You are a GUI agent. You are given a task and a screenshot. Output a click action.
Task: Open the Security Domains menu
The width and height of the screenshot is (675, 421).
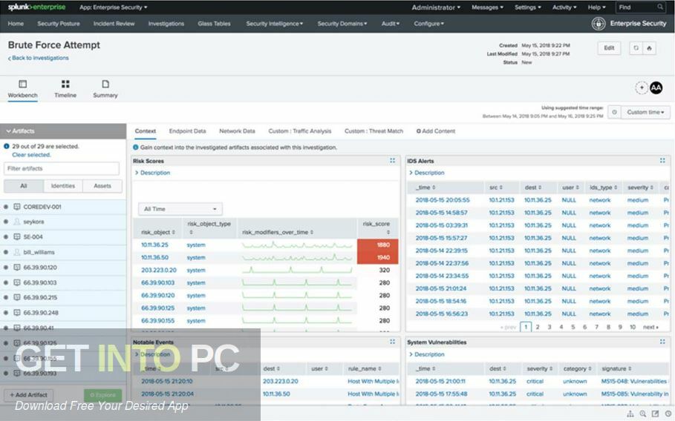[x=342, y=24]
